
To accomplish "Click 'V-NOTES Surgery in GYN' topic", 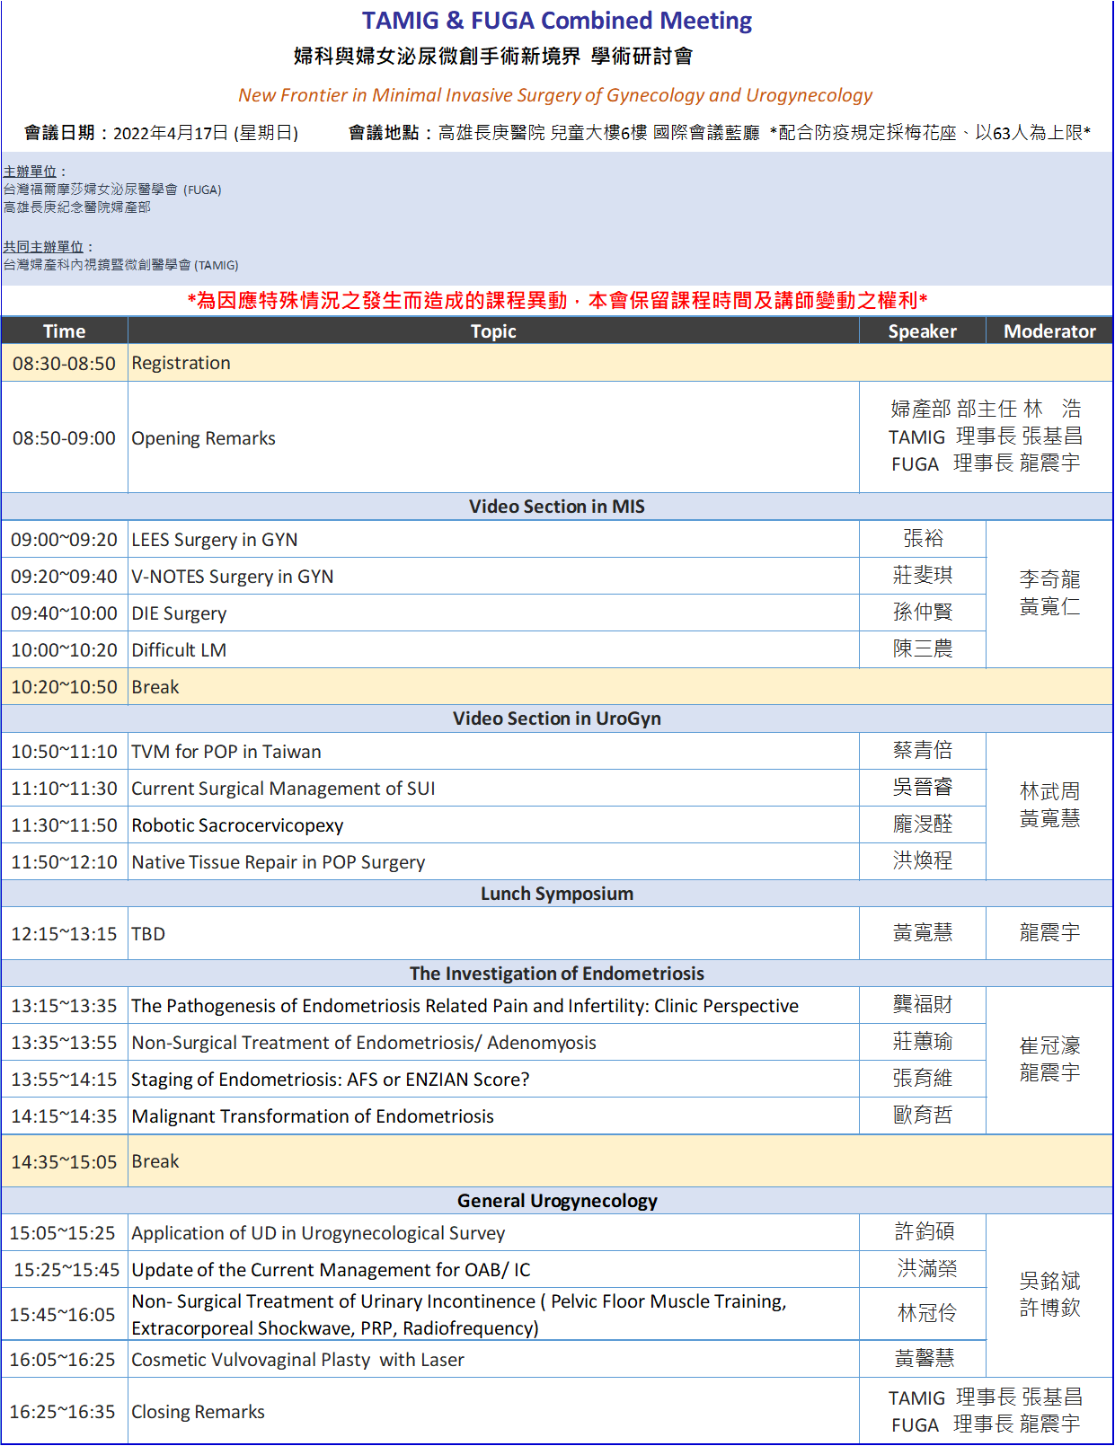I will tap(232, 577).
